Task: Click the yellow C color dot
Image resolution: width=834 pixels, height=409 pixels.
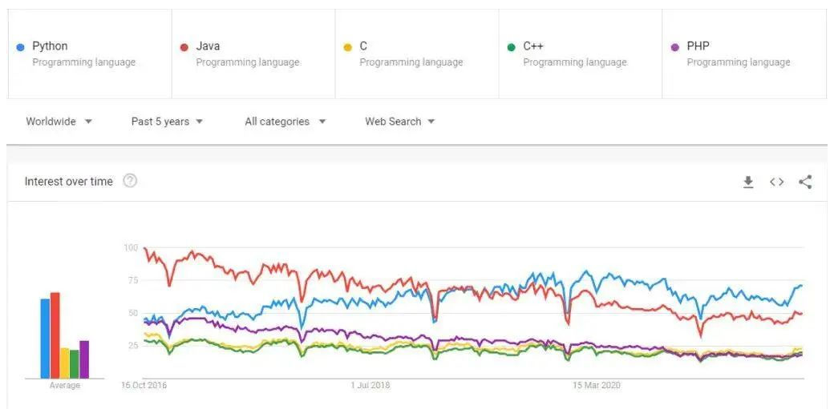Action: 348,47
